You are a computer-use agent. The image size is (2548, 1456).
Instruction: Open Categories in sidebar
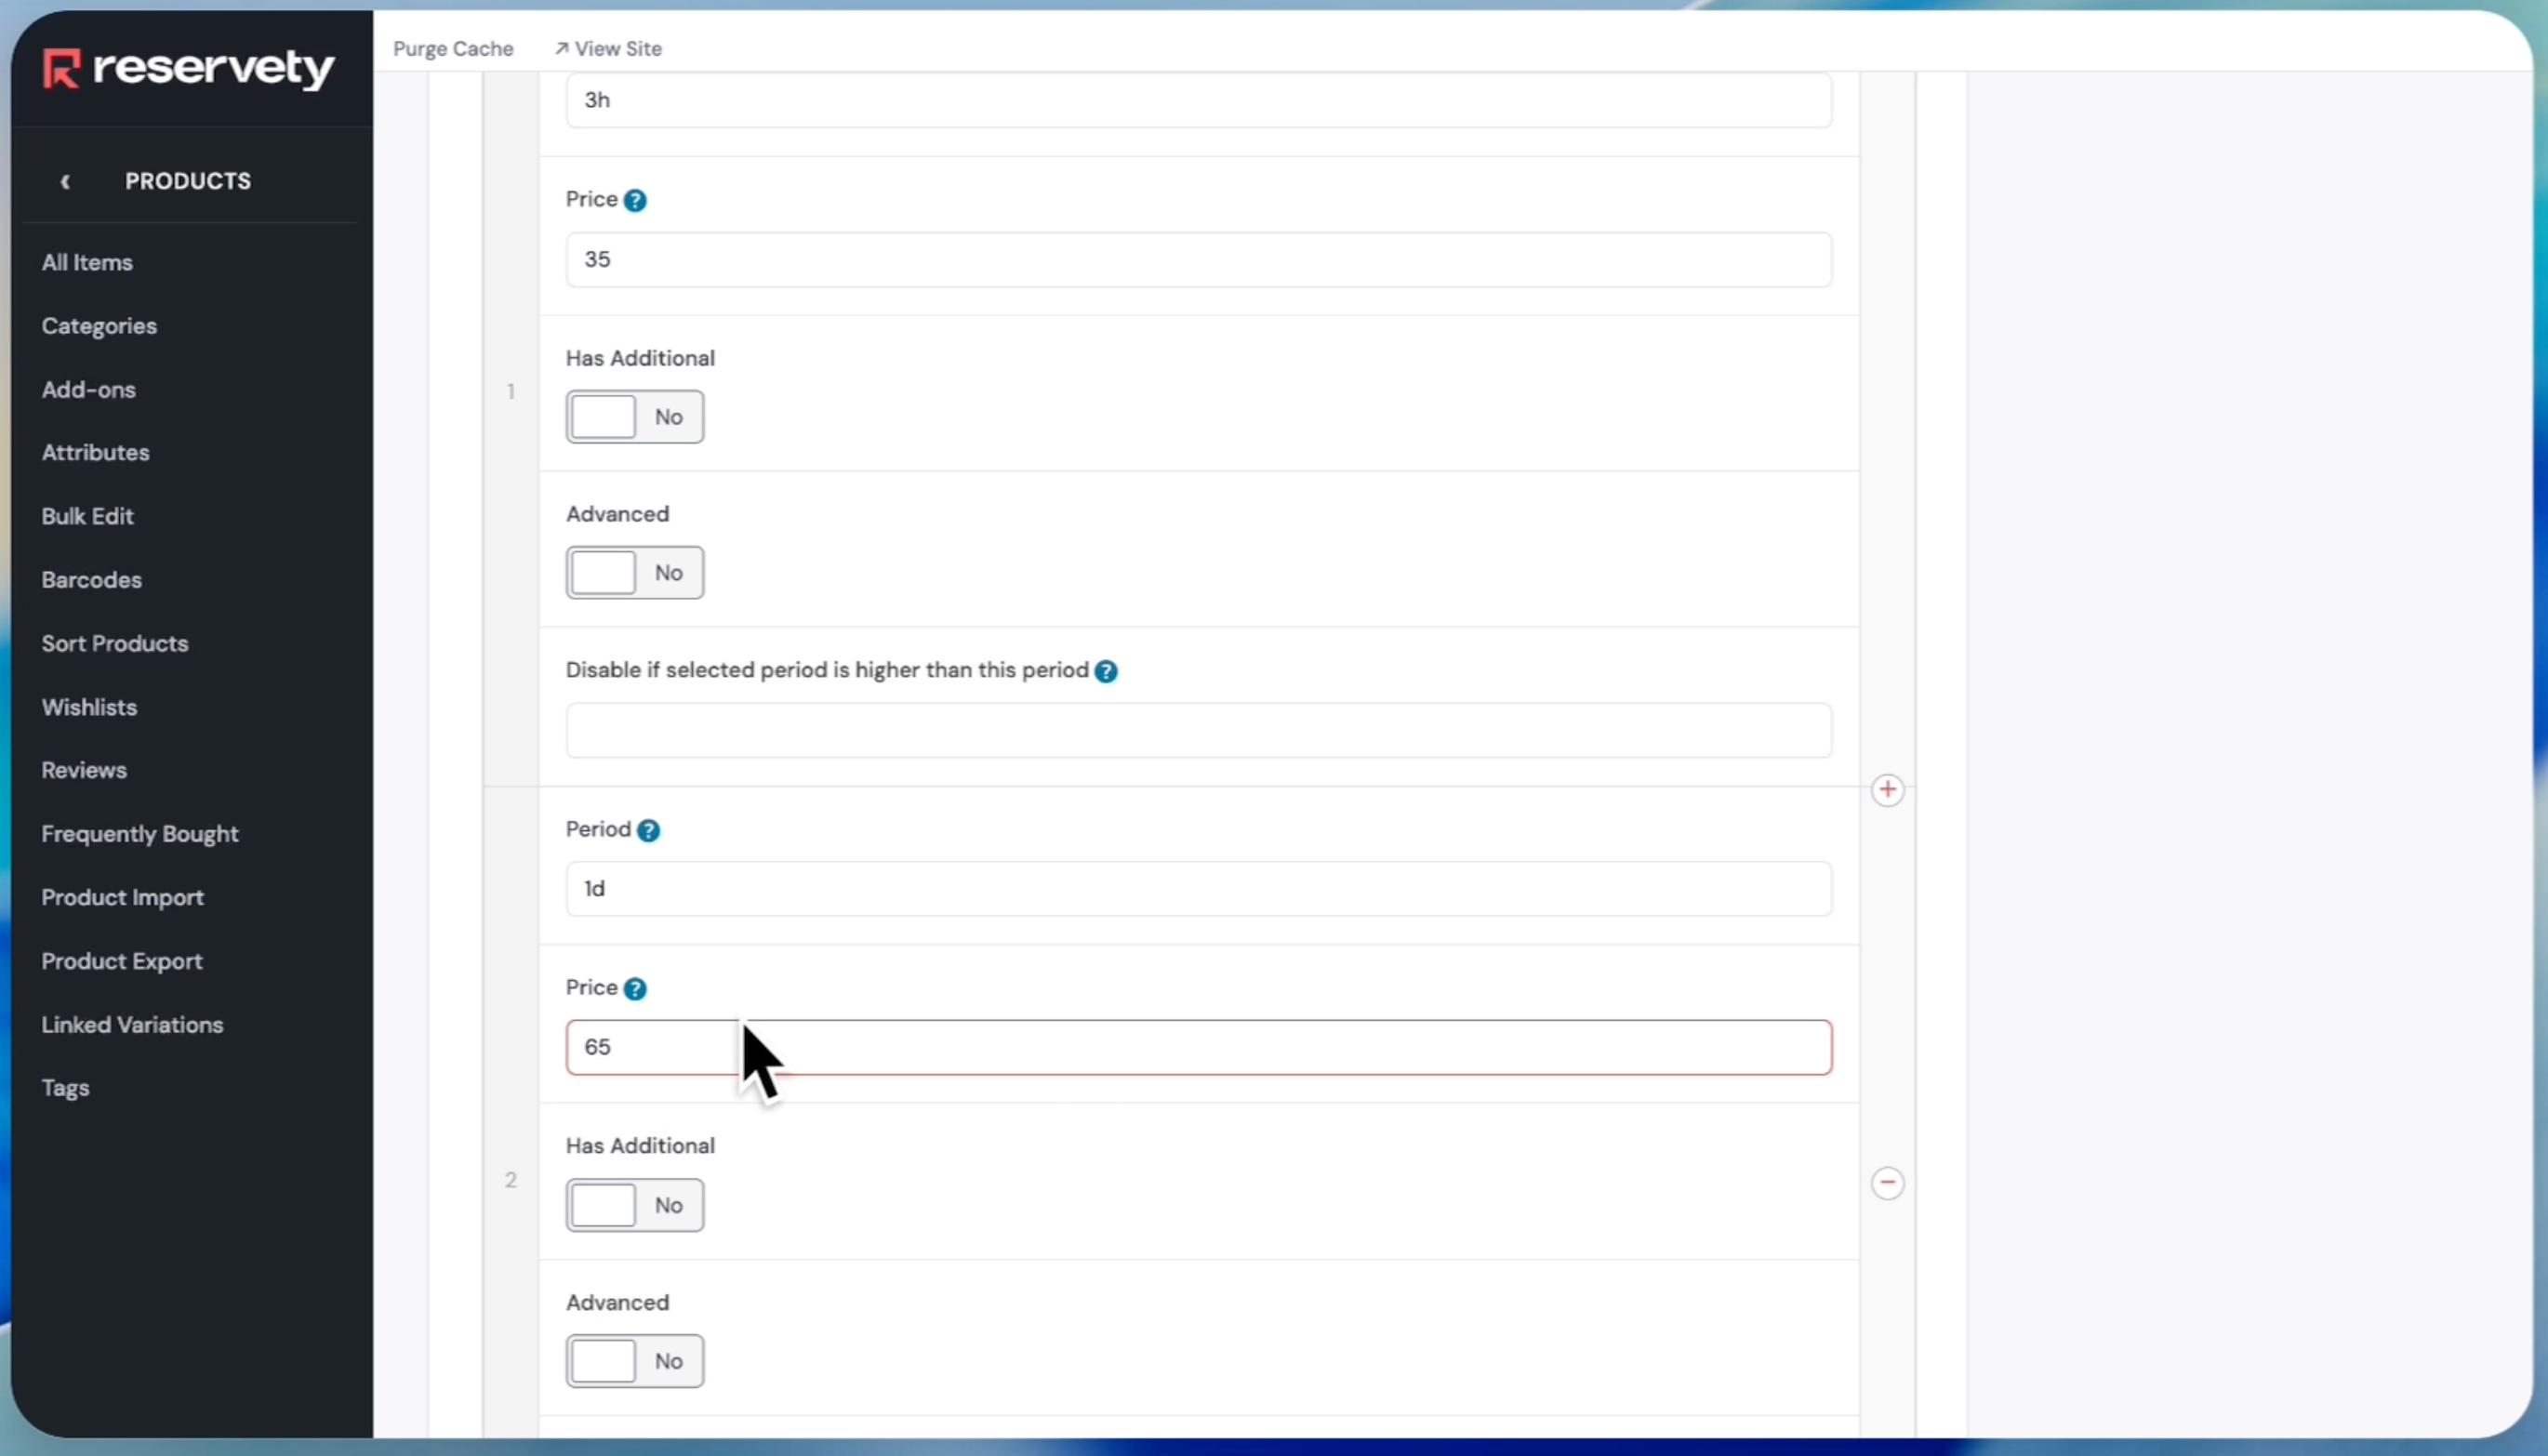(x=99, y=326)
